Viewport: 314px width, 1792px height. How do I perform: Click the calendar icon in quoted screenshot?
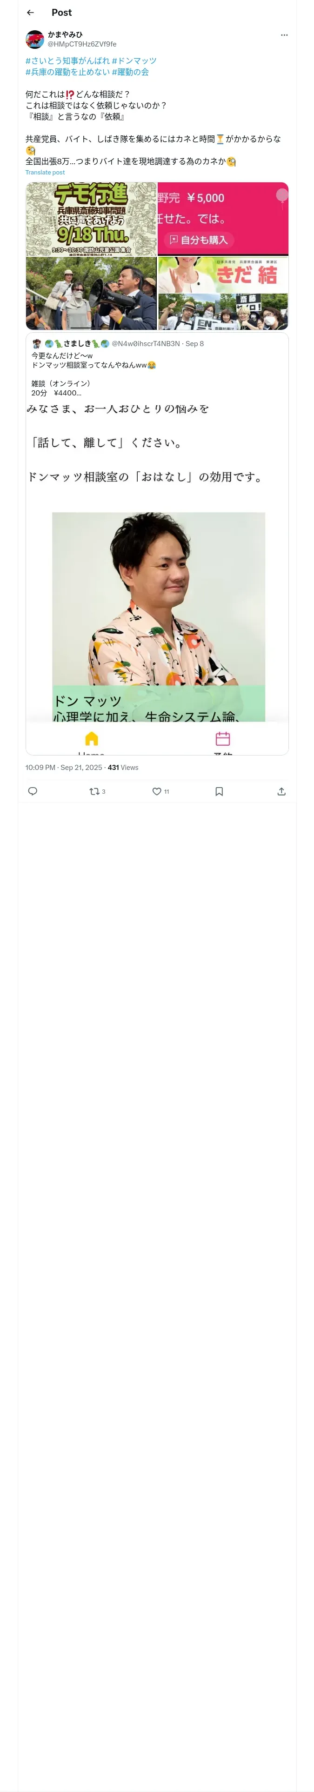pyautogui.click(x=223, y=738)
